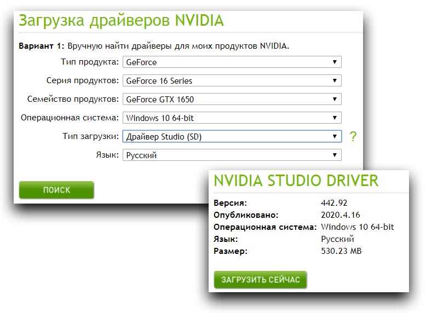Click the version value 442.92
Screen dimensions: 426x313
(x=334, y=203)
